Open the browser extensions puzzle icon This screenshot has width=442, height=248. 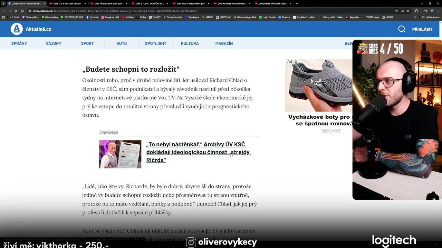[x=416, y=11]
